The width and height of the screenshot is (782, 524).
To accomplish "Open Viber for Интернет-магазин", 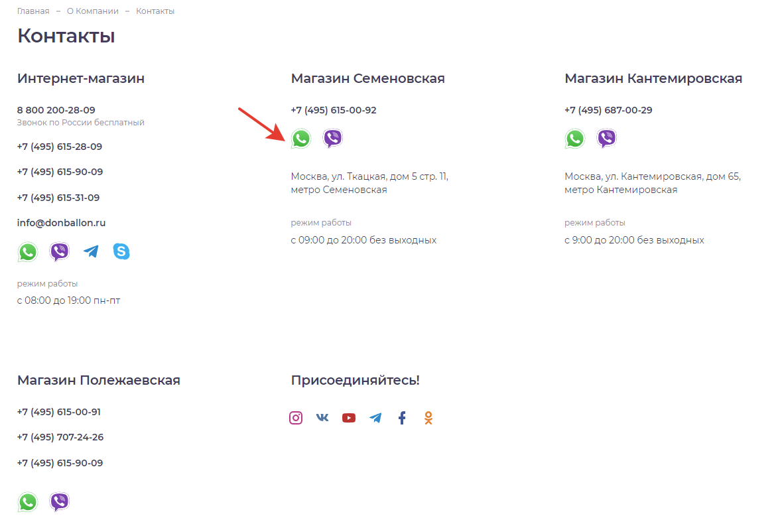I will (60, 252).
